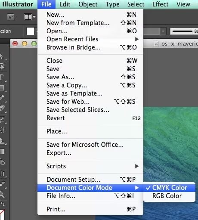This screenshot has width=198, height=220.
Task: Click the green zoom button of document window
Action: coord(34,43)
